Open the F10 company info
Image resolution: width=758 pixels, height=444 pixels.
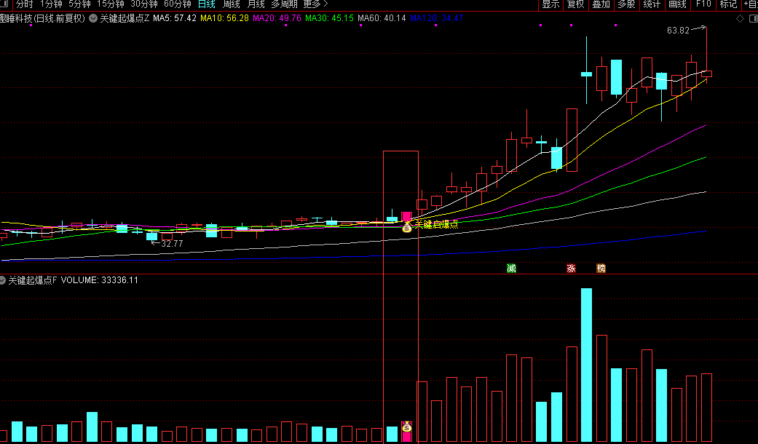pos(703,4)
